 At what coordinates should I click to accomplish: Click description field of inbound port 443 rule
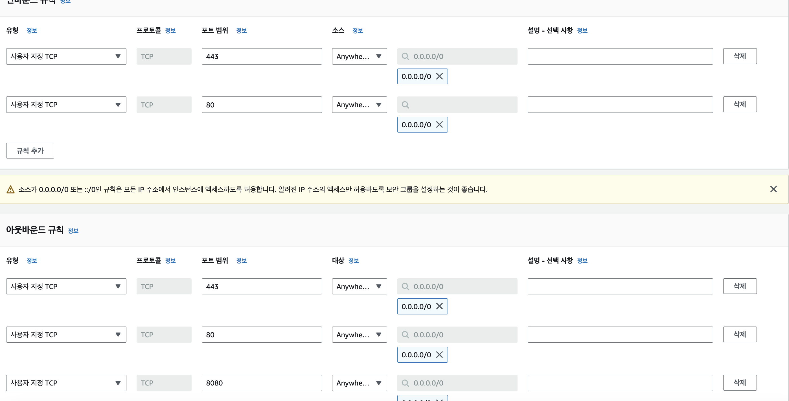coord(620,56)
